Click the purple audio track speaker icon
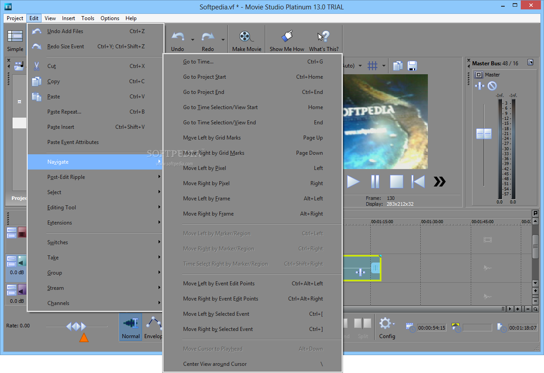Screen dimensions: 544x373 (22, 290)
